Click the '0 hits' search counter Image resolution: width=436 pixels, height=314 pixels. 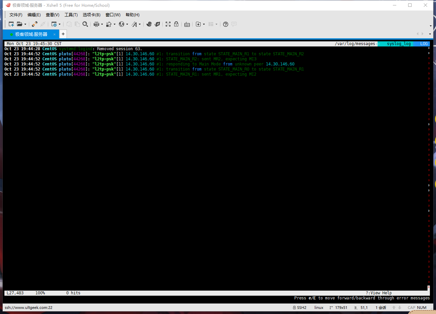(x=73, y=293)
